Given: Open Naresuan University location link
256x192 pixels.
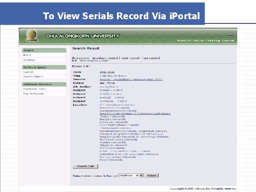Looking at the screenshot, I should tap(114, 122).
